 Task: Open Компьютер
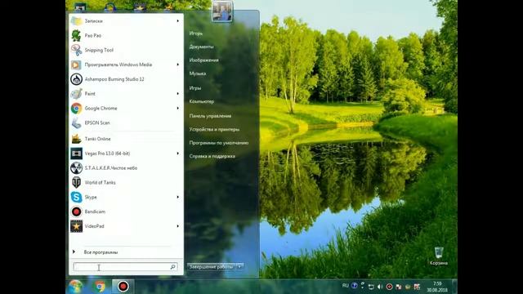point(202,101)
